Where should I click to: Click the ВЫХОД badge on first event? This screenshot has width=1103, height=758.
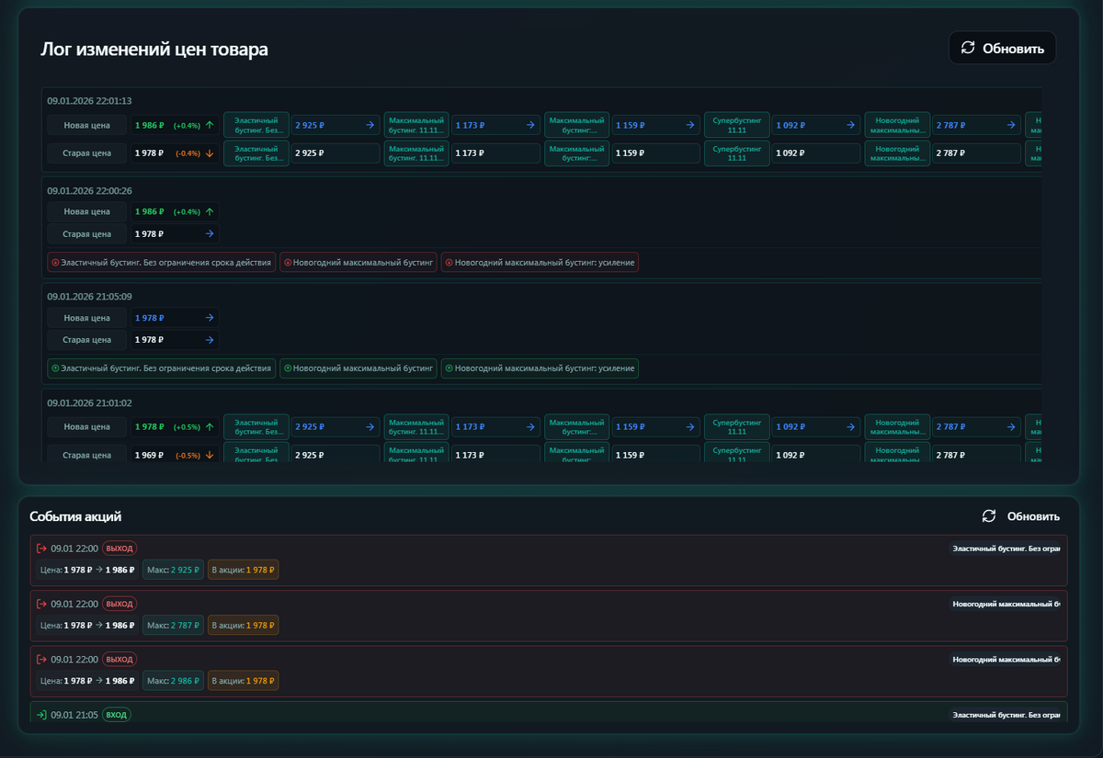point(119,548)
